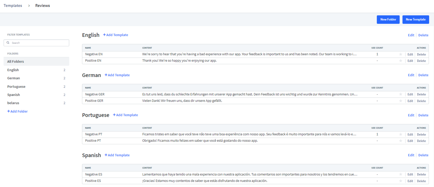Click the New Folder button
Screen dimensions: 434x187
[388, 19]
